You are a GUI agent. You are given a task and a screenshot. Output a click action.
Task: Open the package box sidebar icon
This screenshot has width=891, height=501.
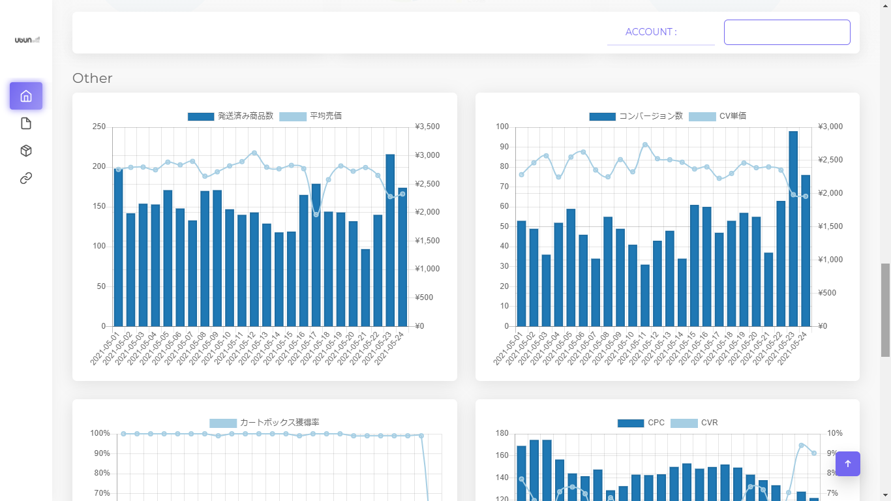click(x=26, y=151)
